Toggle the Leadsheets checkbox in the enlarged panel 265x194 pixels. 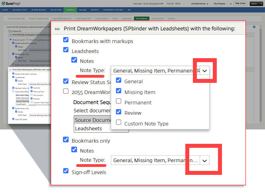(x=66, y=50)
